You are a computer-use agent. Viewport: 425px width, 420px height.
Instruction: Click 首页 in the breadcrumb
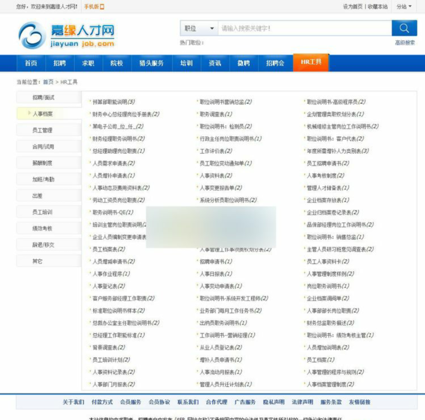pyautogui.click(x=48, y=82)
